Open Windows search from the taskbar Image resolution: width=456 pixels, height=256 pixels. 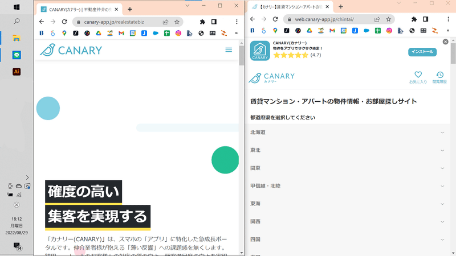tap(17, 21)
